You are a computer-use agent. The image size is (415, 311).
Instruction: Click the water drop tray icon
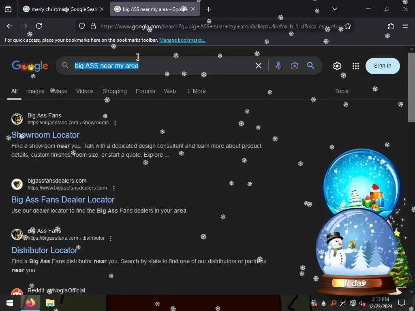click(x=324, y=303)
